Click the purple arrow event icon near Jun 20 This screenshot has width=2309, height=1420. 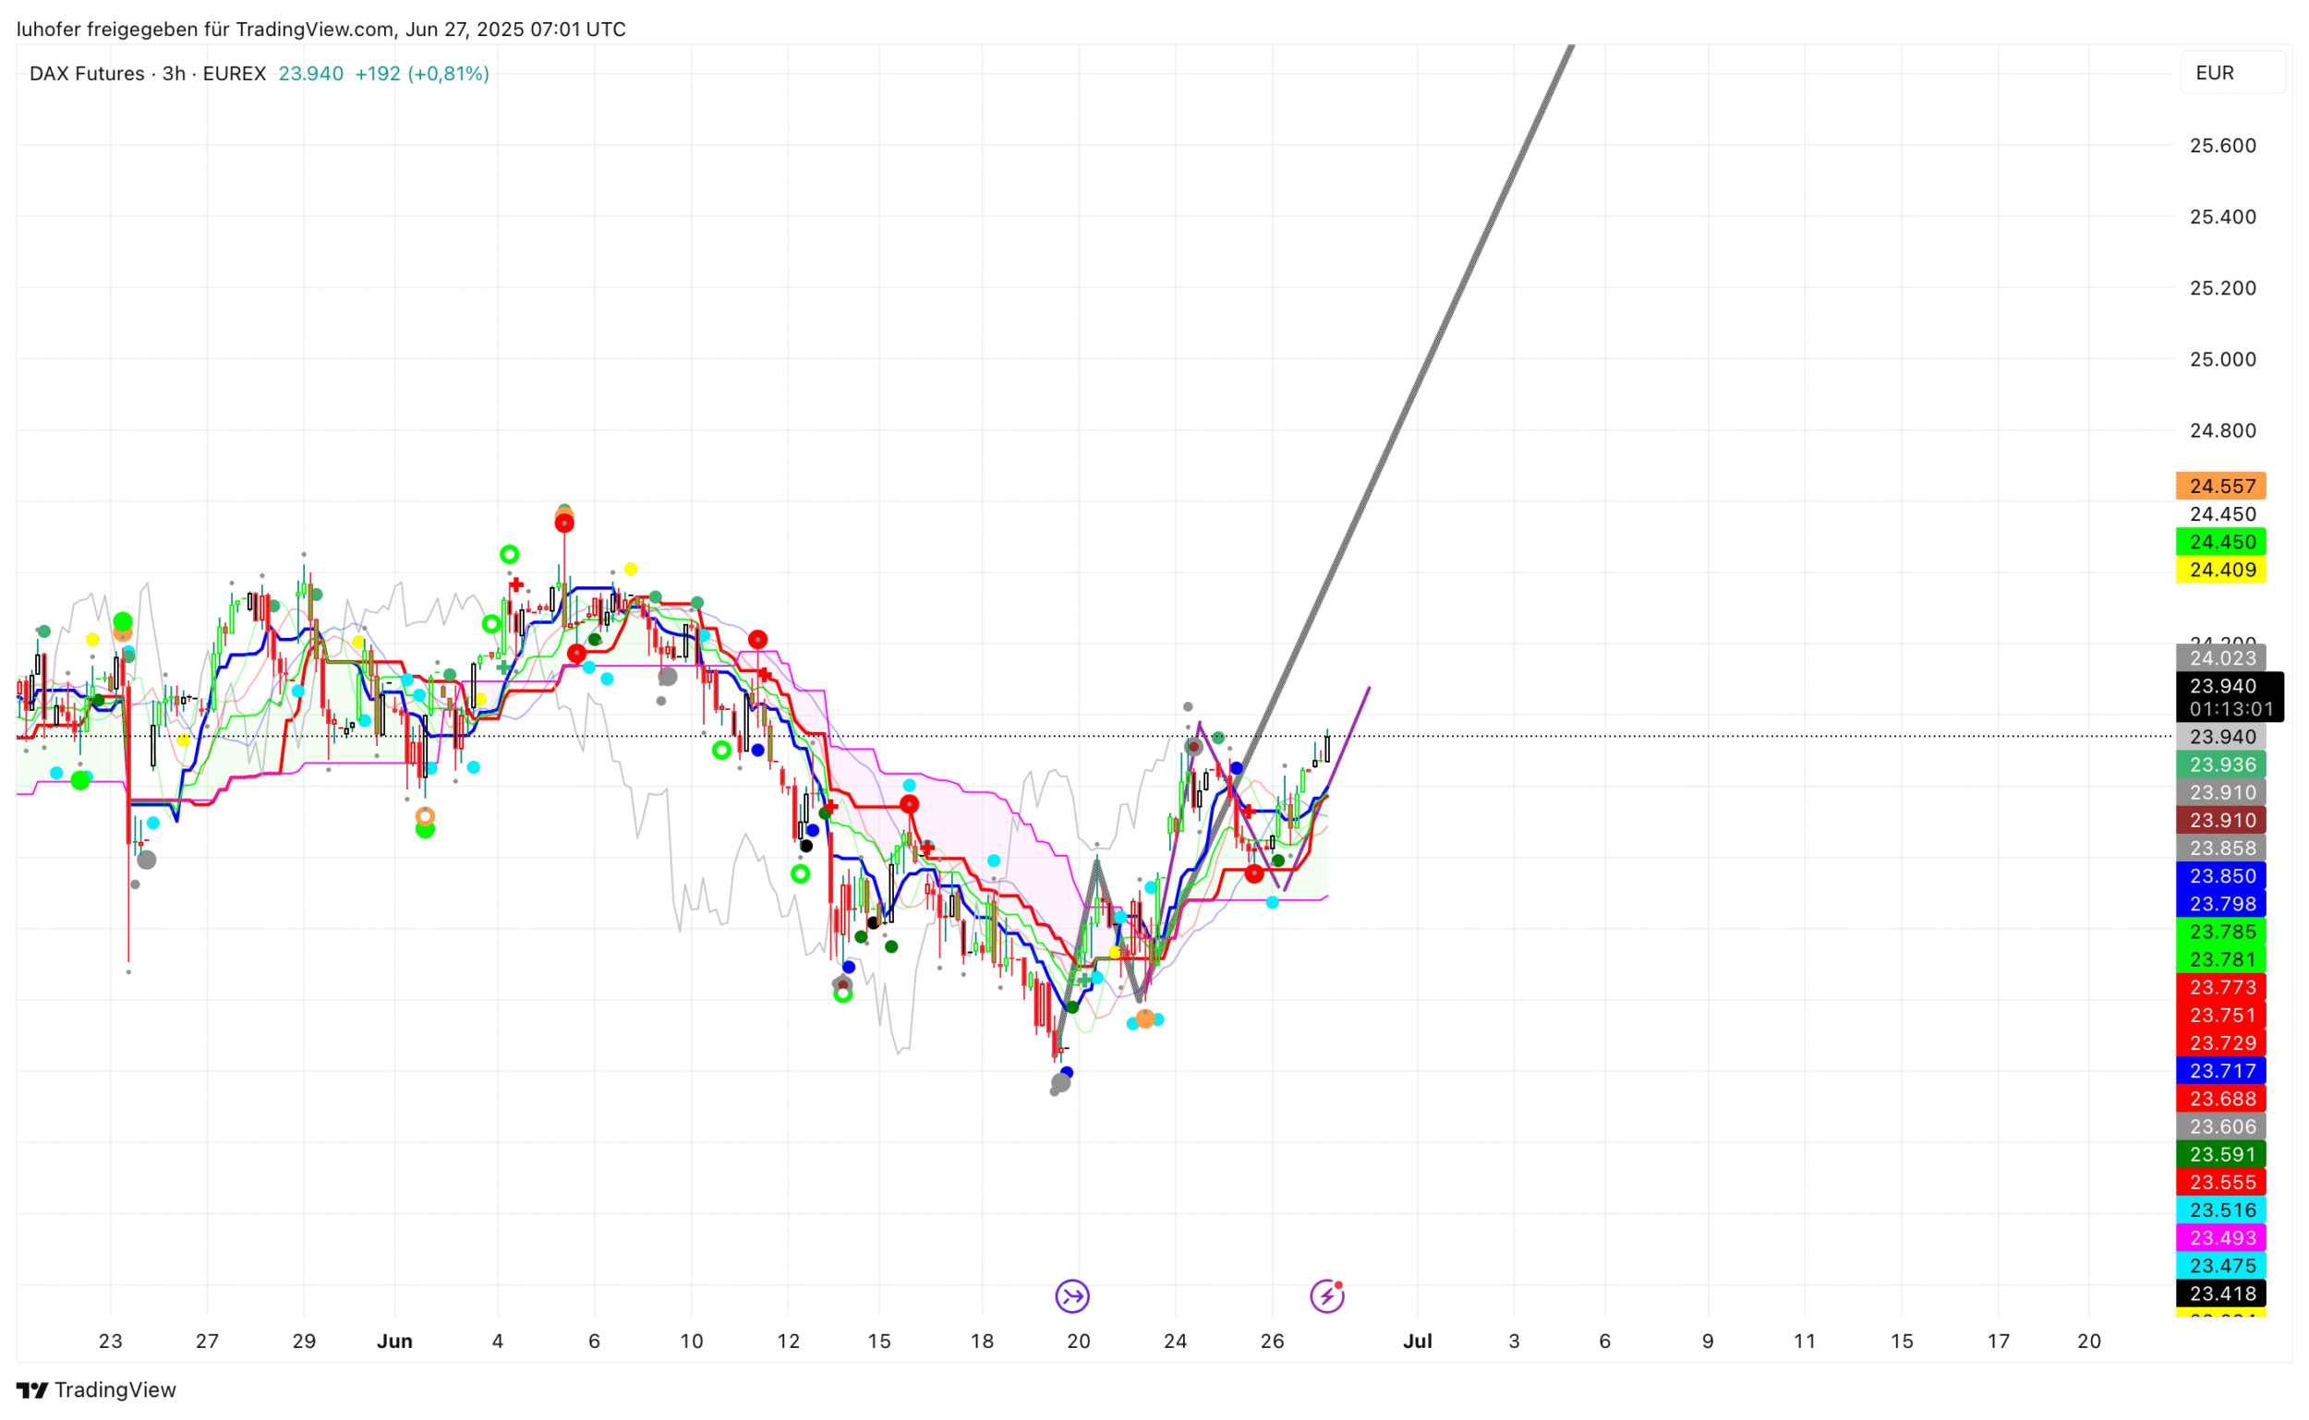1071,1297
